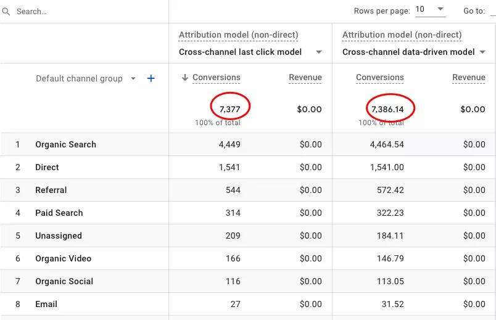Click the 1,541 Direct conversions cell
This screenshot has width=496, height=320.
click(229, 167)
